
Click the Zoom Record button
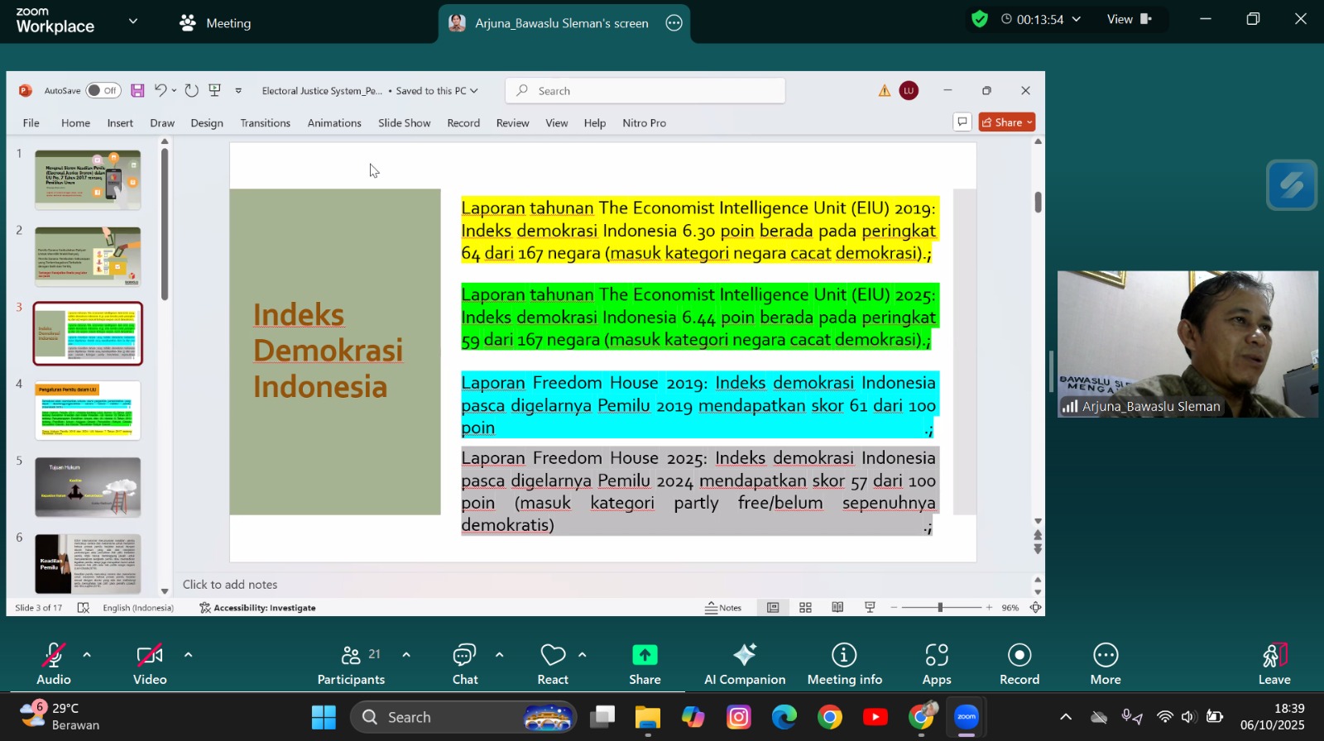point(1019,665)
